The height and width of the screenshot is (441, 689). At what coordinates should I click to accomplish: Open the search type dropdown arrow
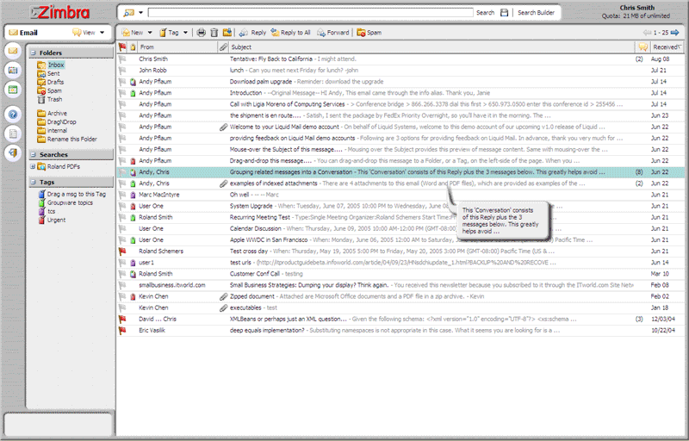click(x=140, y=13)
